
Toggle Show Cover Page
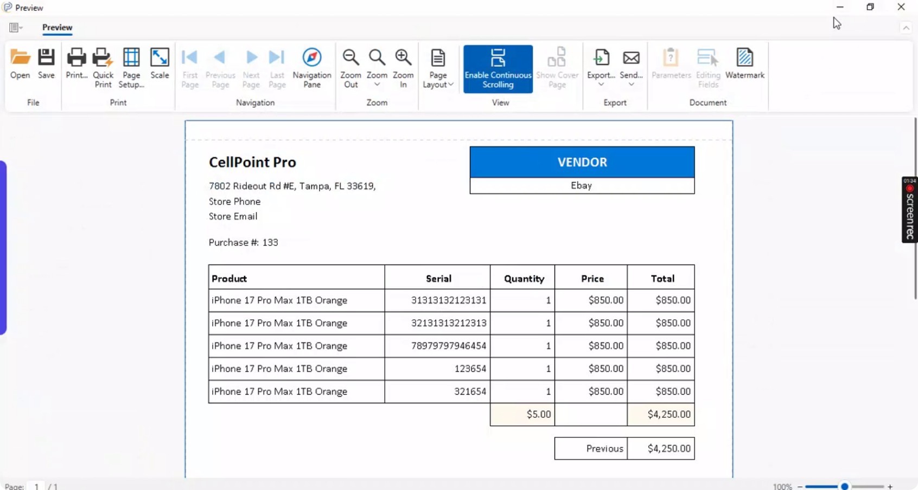(557, 68)
